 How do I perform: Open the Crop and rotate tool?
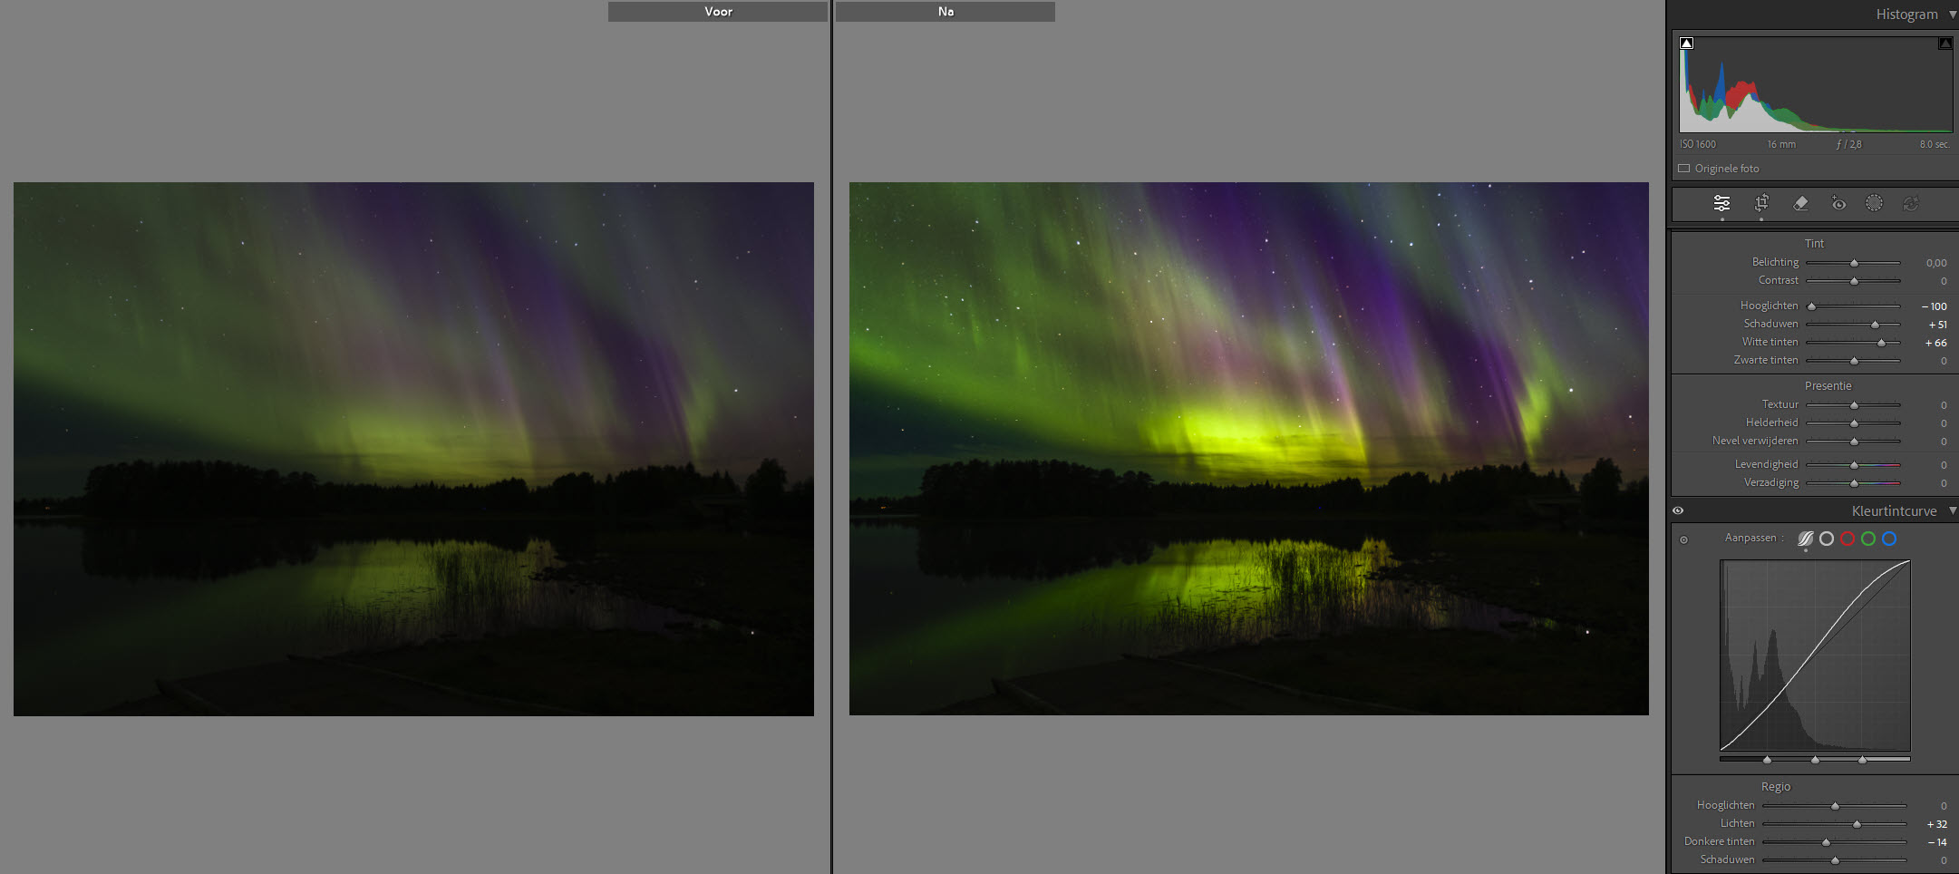pos(1761,203)
